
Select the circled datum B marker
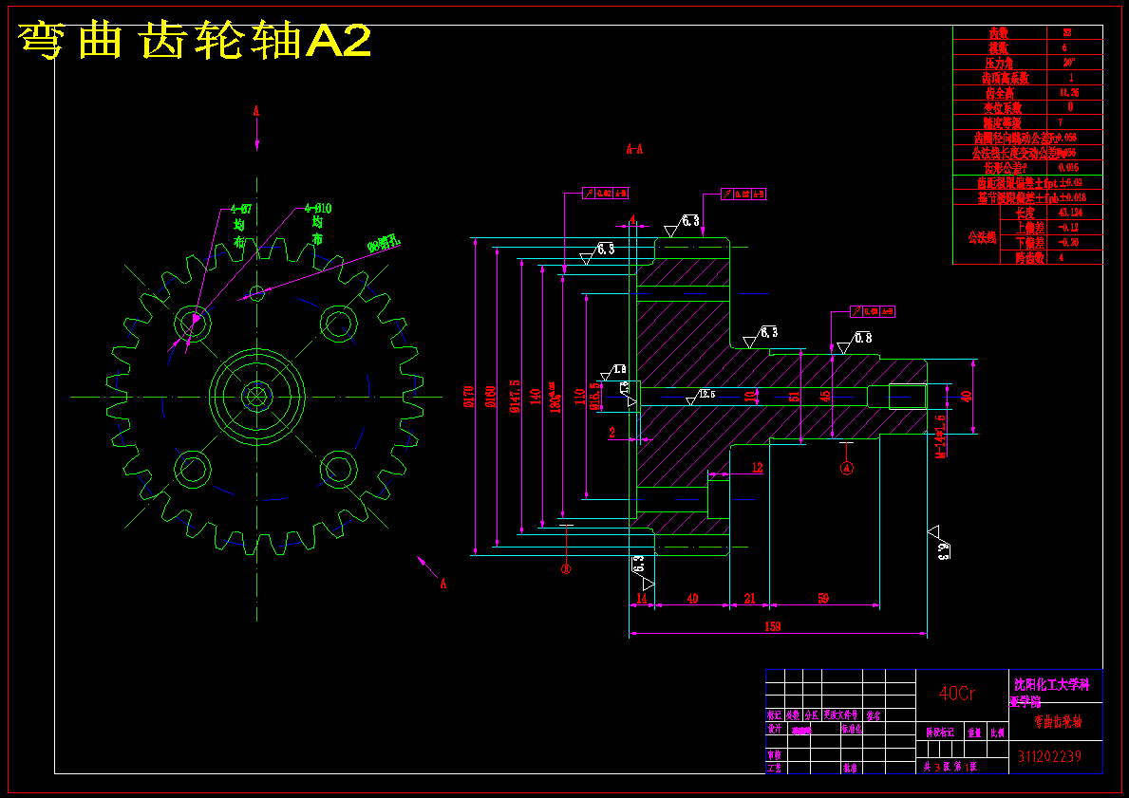point(566,568)
